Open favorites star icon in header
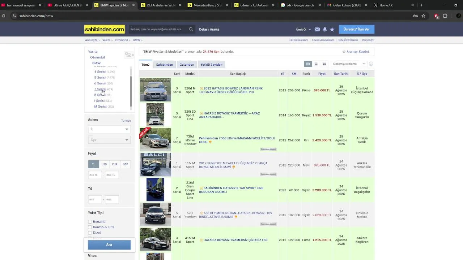Image resolution: width=463 pixels, height=260 pixels. click(x=332, y=29)
